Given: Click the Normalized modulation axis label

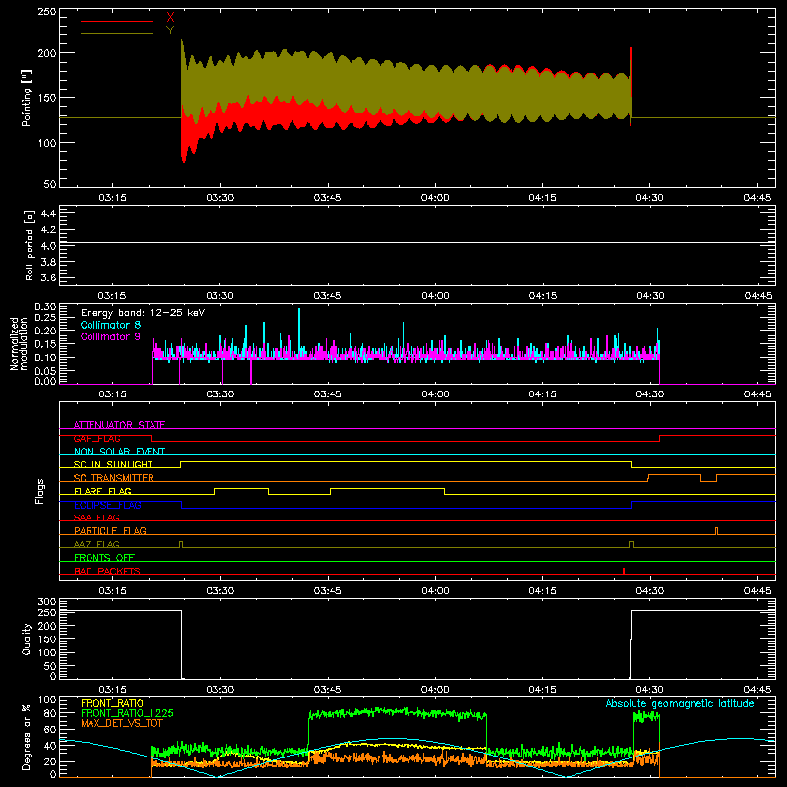Looking at the screenshot, I should [x=19, y=343].
